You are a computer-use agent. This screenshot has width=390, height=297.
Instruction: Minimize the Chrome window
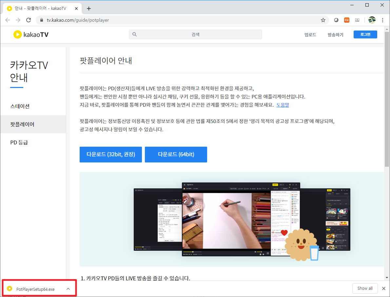352,5
